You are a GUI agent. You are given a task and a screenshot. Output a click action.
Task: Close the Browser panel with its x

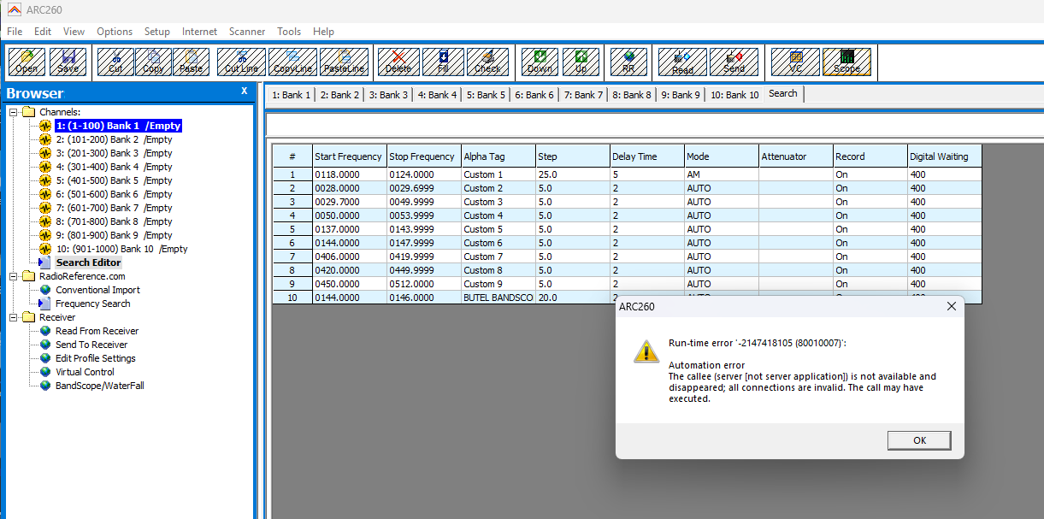[244, 91]
